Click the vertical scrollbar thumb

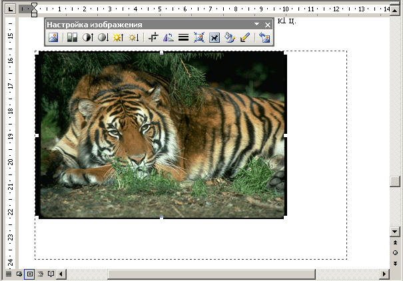click(395, 181)
